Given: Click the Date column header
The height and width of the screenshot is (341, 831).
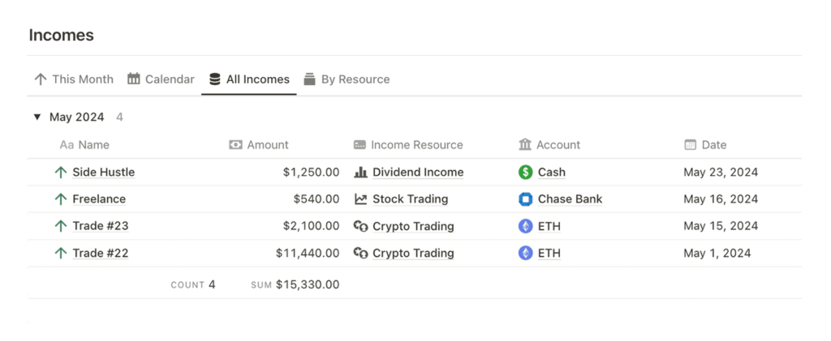Looking at the screenshot, I should click(705, 145).
